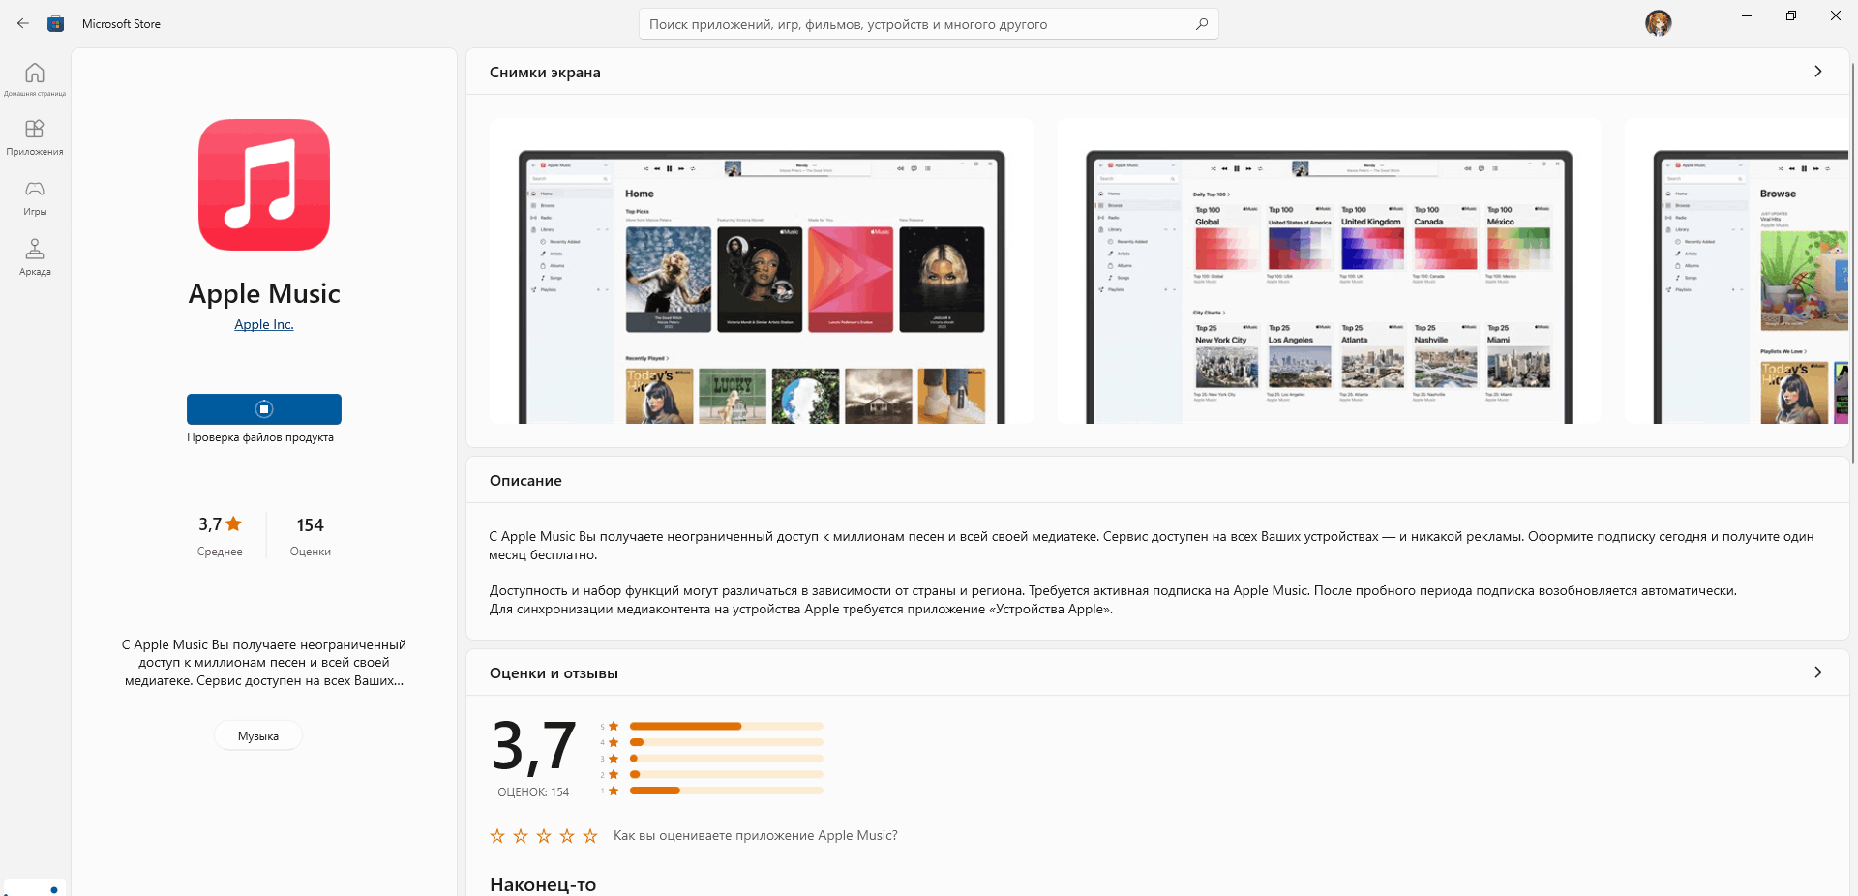Click the Описание section heading

[x=525, y=481]
